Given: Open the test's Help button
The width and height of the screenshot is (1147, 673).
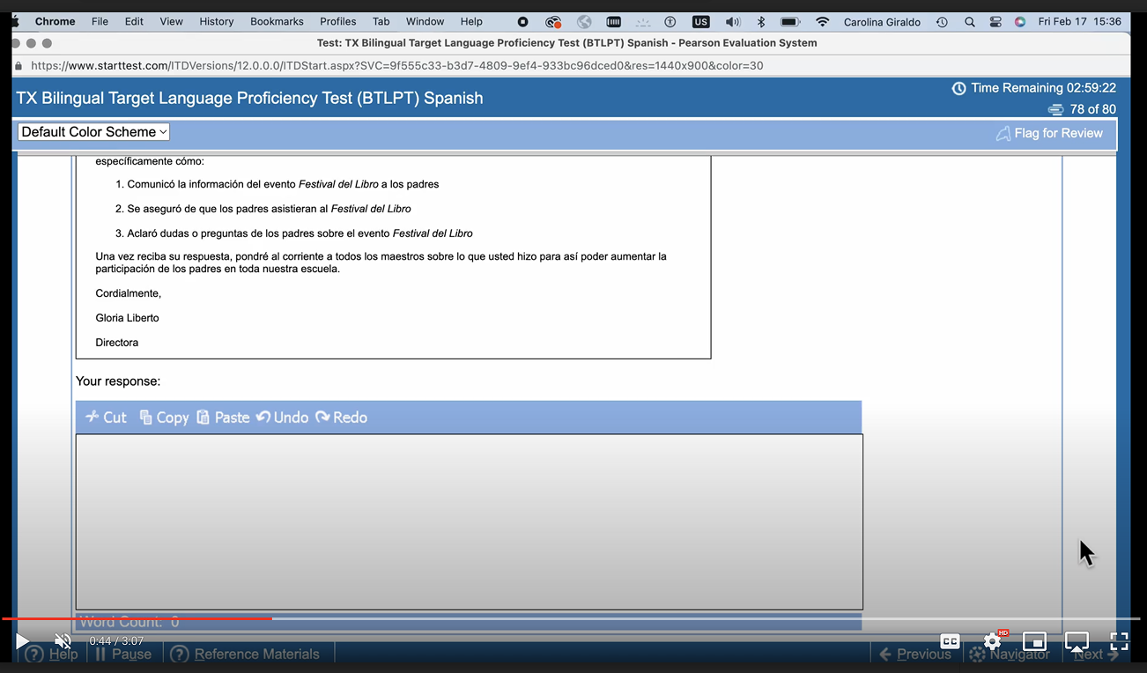Looking at the screenshot, I should pos(51,654).
